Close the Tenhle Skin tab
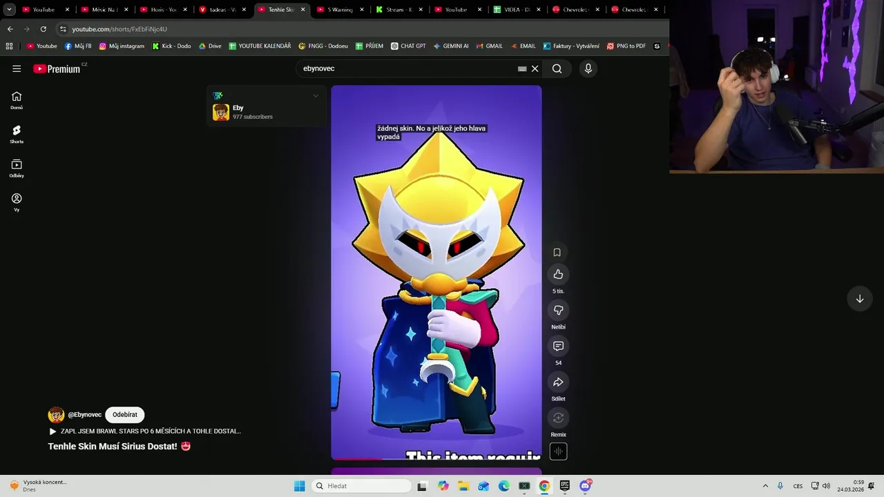Image resolution: width=884 pixels, height=497 pixels. tap(302, 10)
